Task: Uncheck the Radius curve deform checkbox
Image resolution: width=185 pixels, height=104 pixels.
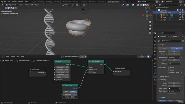Action: 169,68
